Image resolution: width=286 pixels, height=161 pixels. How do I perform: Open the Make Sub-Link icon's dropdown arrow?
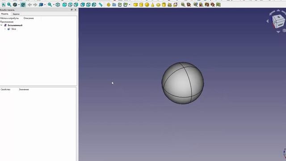tap(130, 5)
